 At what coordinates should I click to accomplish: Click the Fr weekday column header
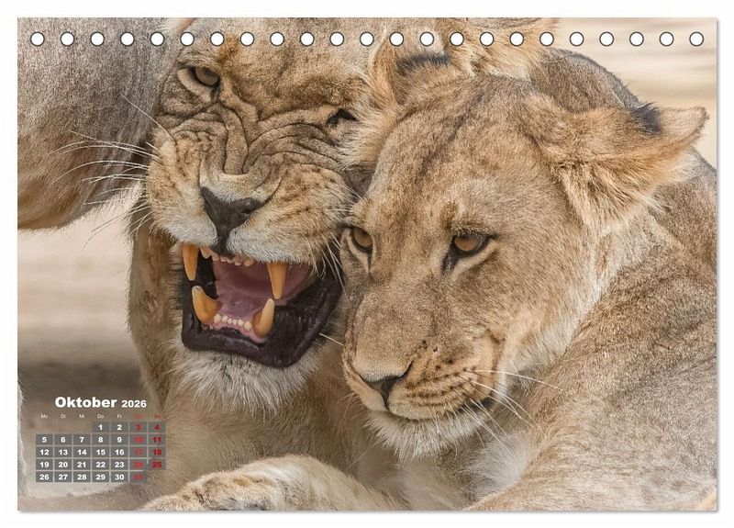(119, 416)
